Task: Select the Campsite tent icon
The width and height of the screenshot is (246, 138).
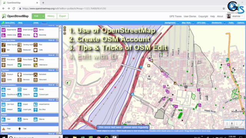Action: coord(20,95)
